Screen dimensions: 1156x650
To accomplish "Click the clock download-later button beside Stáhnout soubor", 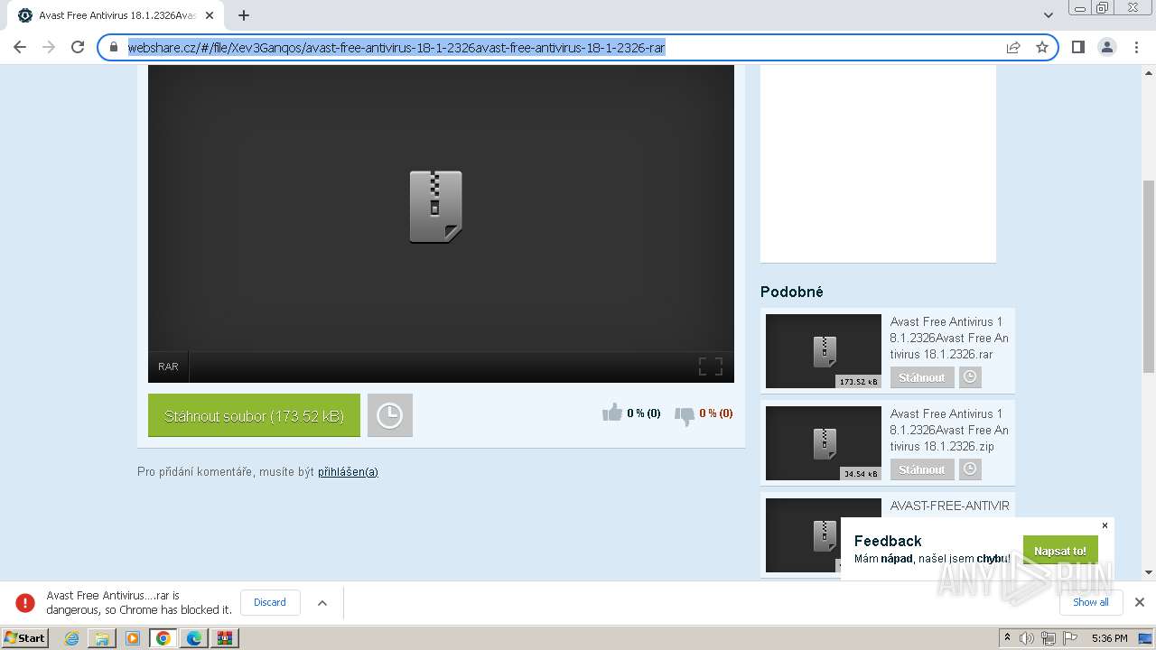I will (389, 415).
